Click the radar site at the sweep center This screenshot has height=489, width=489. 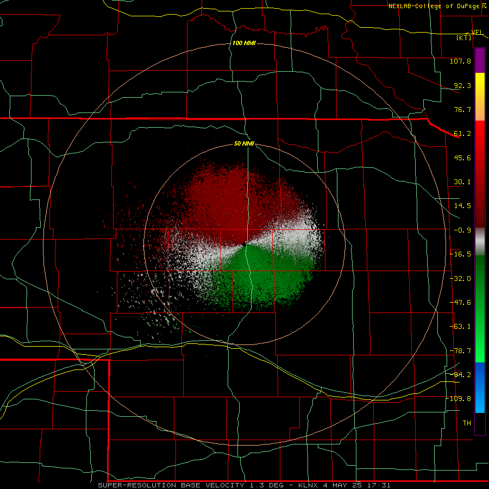244,244
